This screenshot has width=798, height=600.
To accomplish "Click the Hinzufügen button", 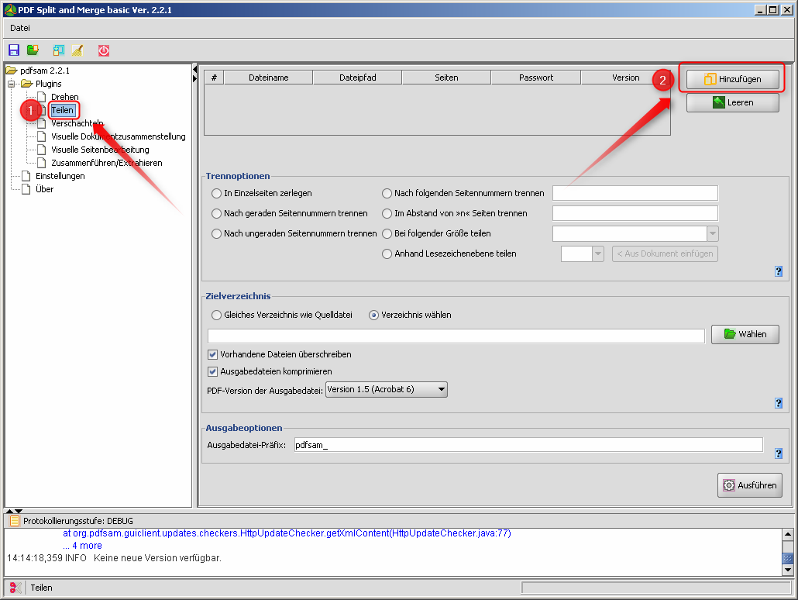I will tap(731, 79).
